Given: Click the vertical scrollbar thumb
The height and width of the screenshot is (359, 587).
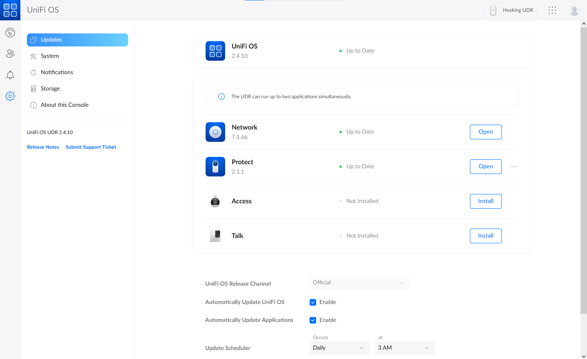Looking at the screenshot, I should [584, 171].
